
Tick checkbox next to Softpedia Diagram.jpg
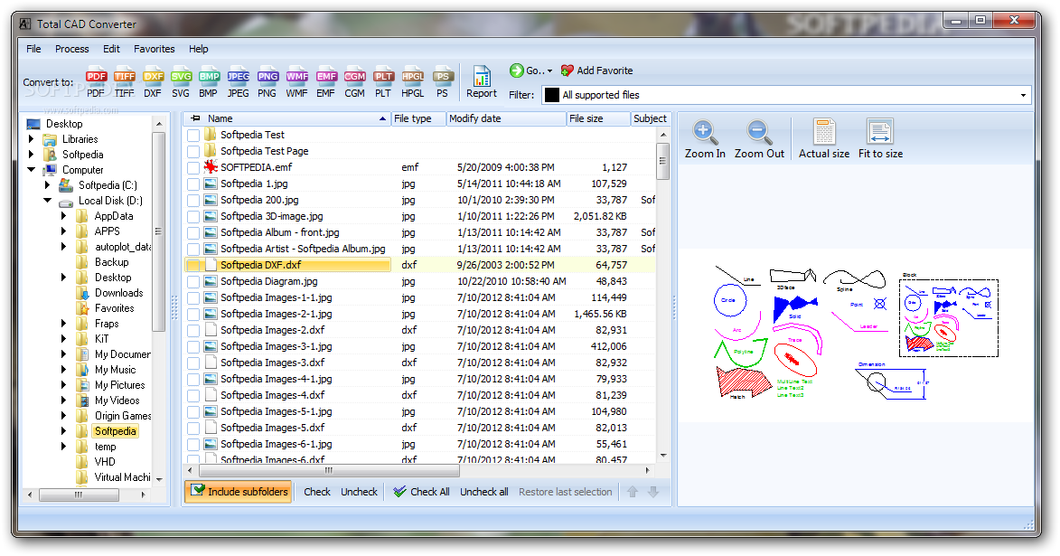(193, 281)
